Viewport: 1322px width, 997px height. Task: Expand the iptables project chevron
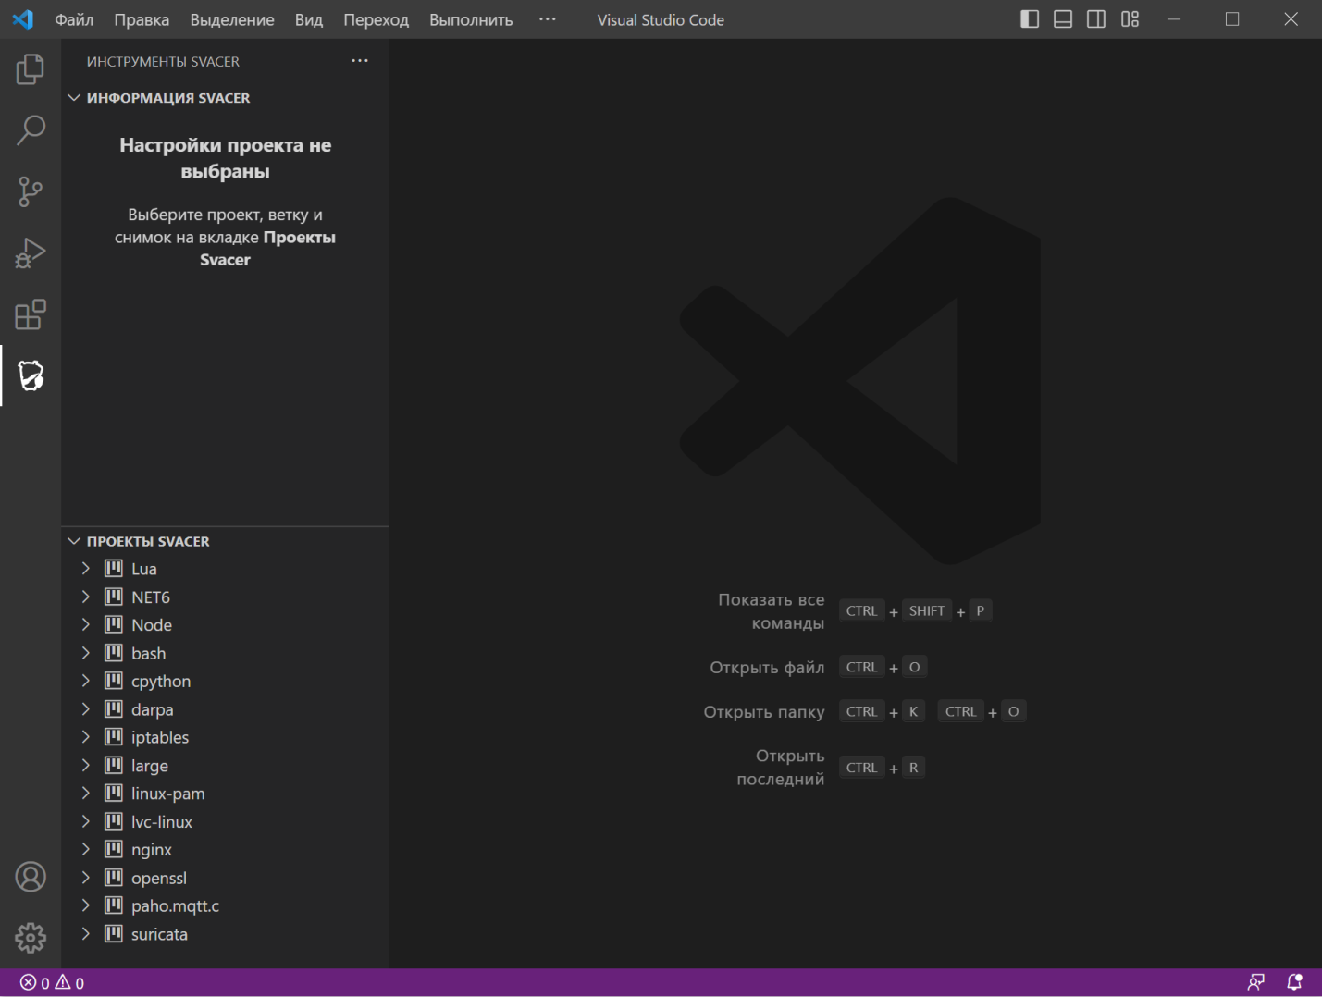(86, 737)
